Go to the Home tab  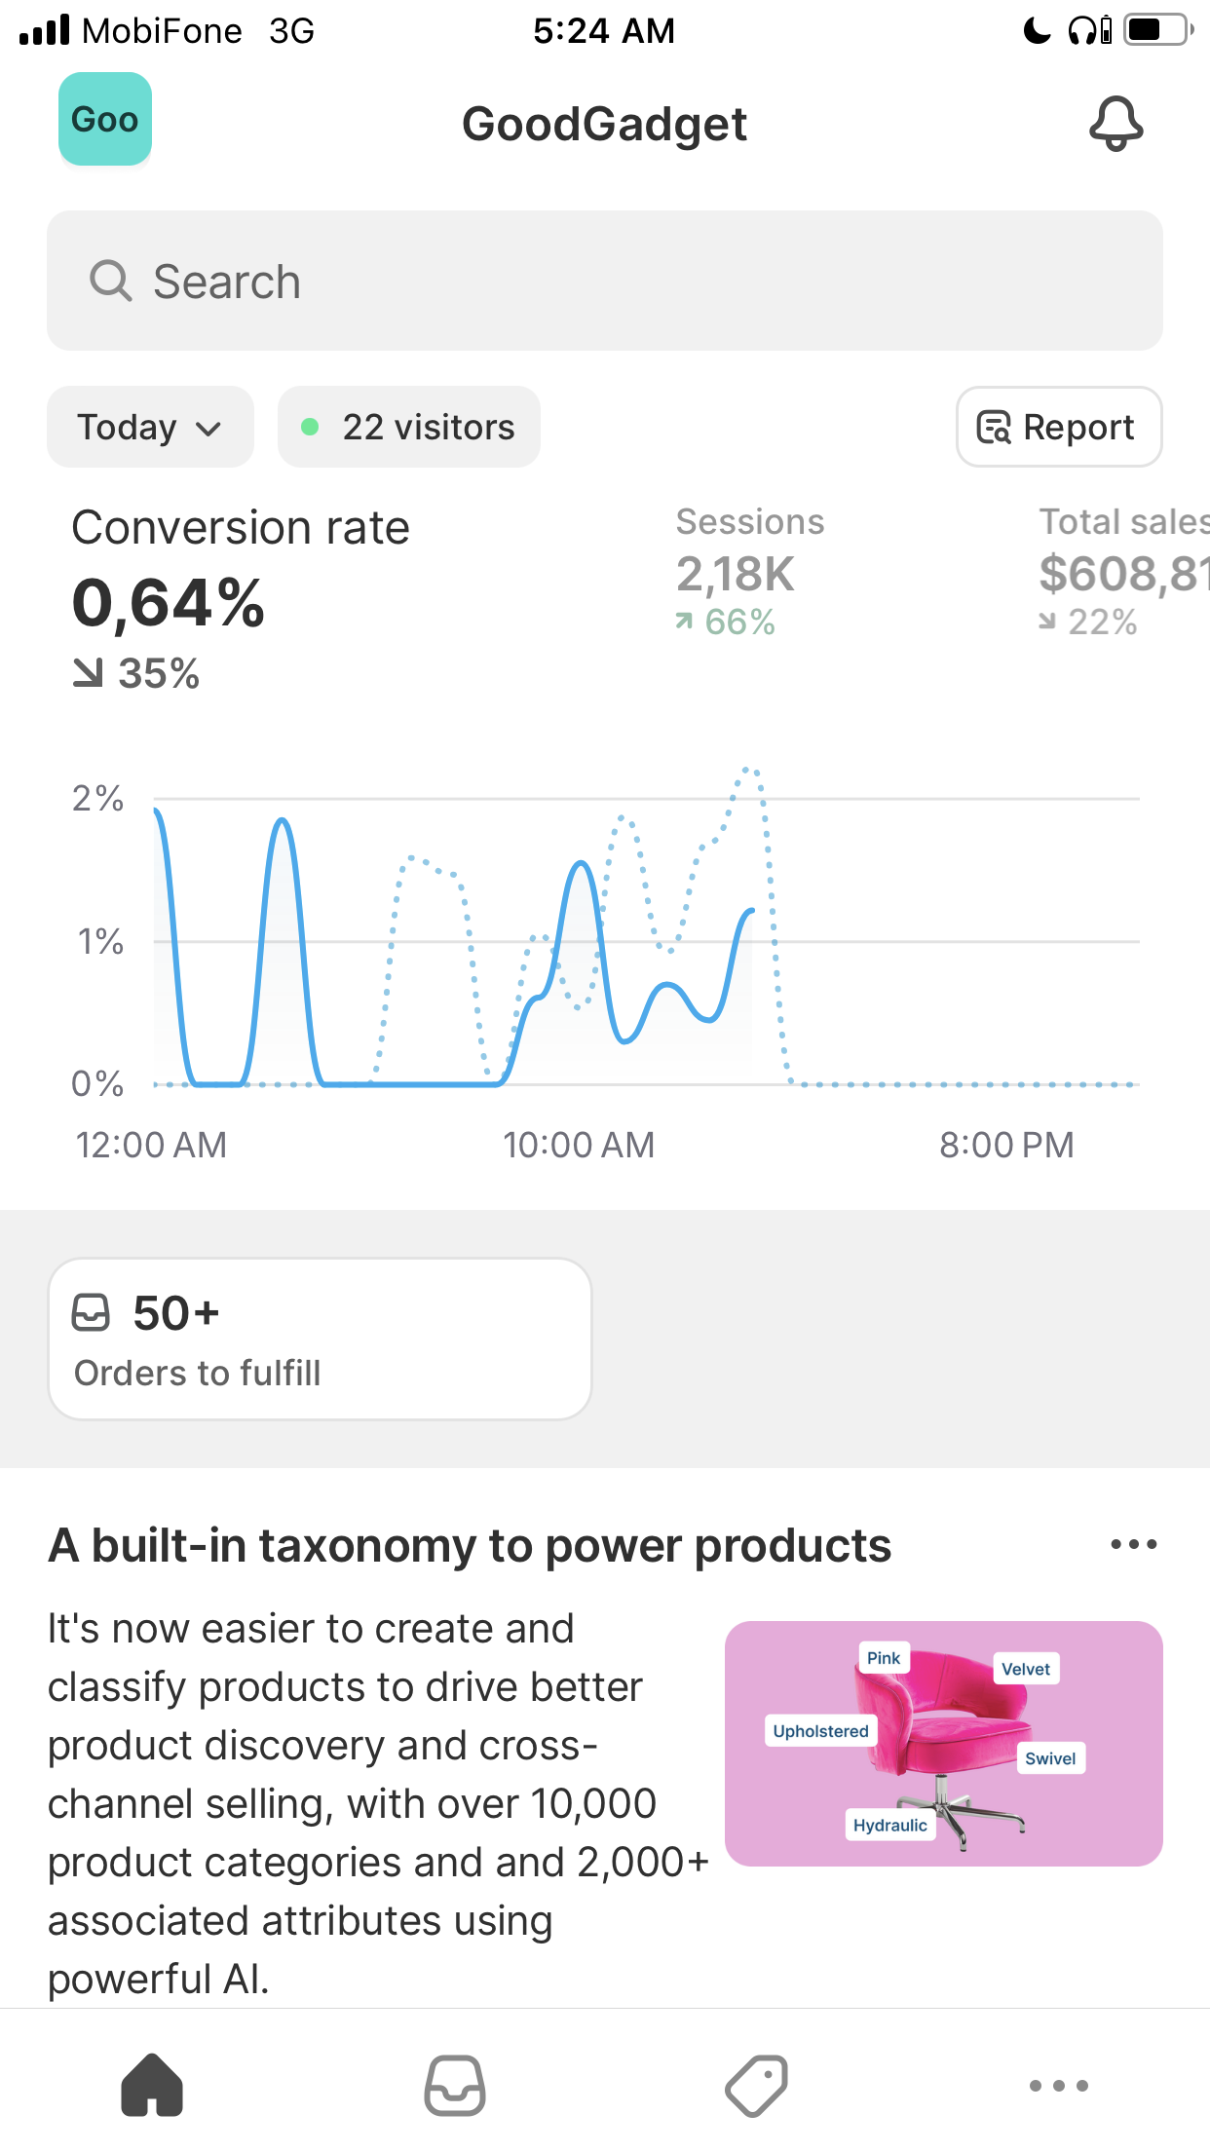pyautogui.click(x=152, y=2085)
